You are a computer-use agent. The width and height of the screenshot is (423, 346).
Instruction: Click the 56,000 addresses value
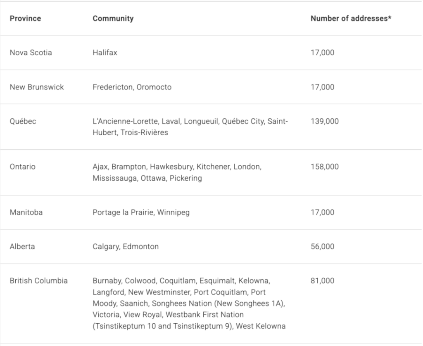322,247
